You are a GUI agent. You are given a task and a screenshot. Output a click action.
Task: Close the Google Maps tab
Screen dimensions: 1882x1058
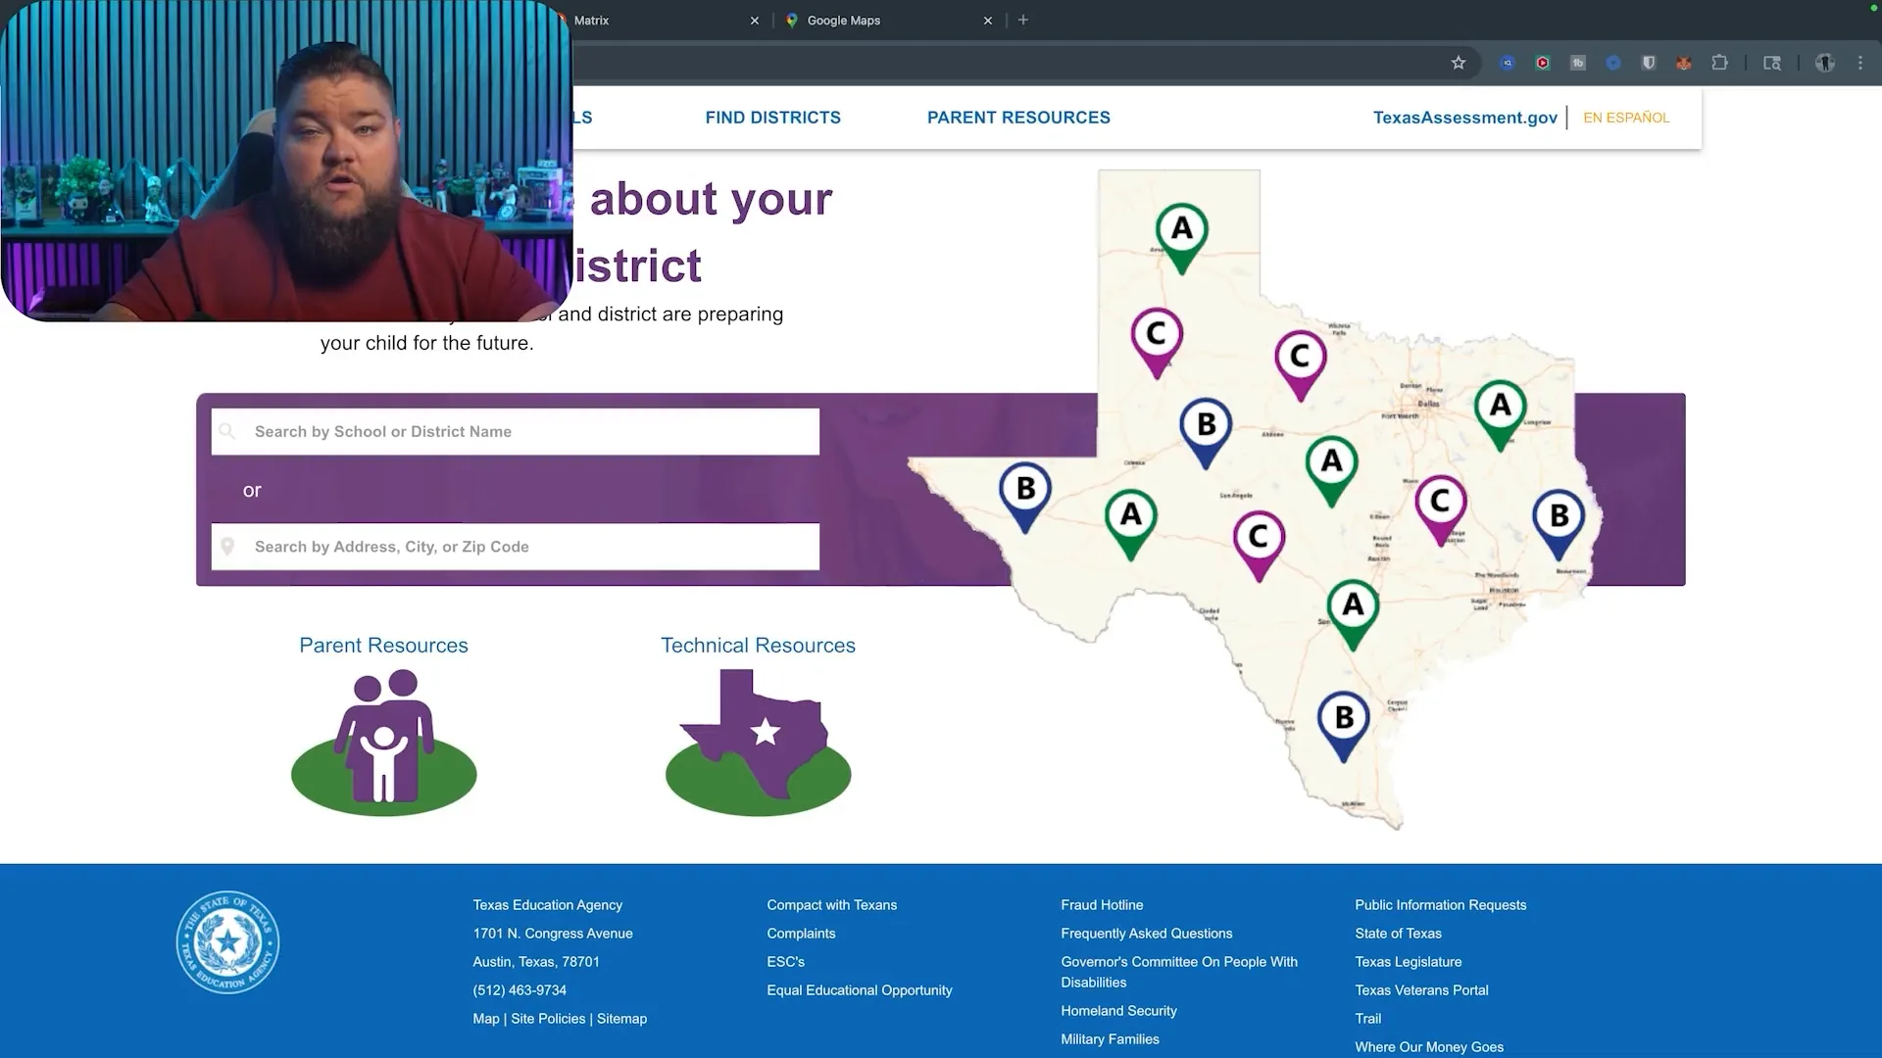[988, 21]
